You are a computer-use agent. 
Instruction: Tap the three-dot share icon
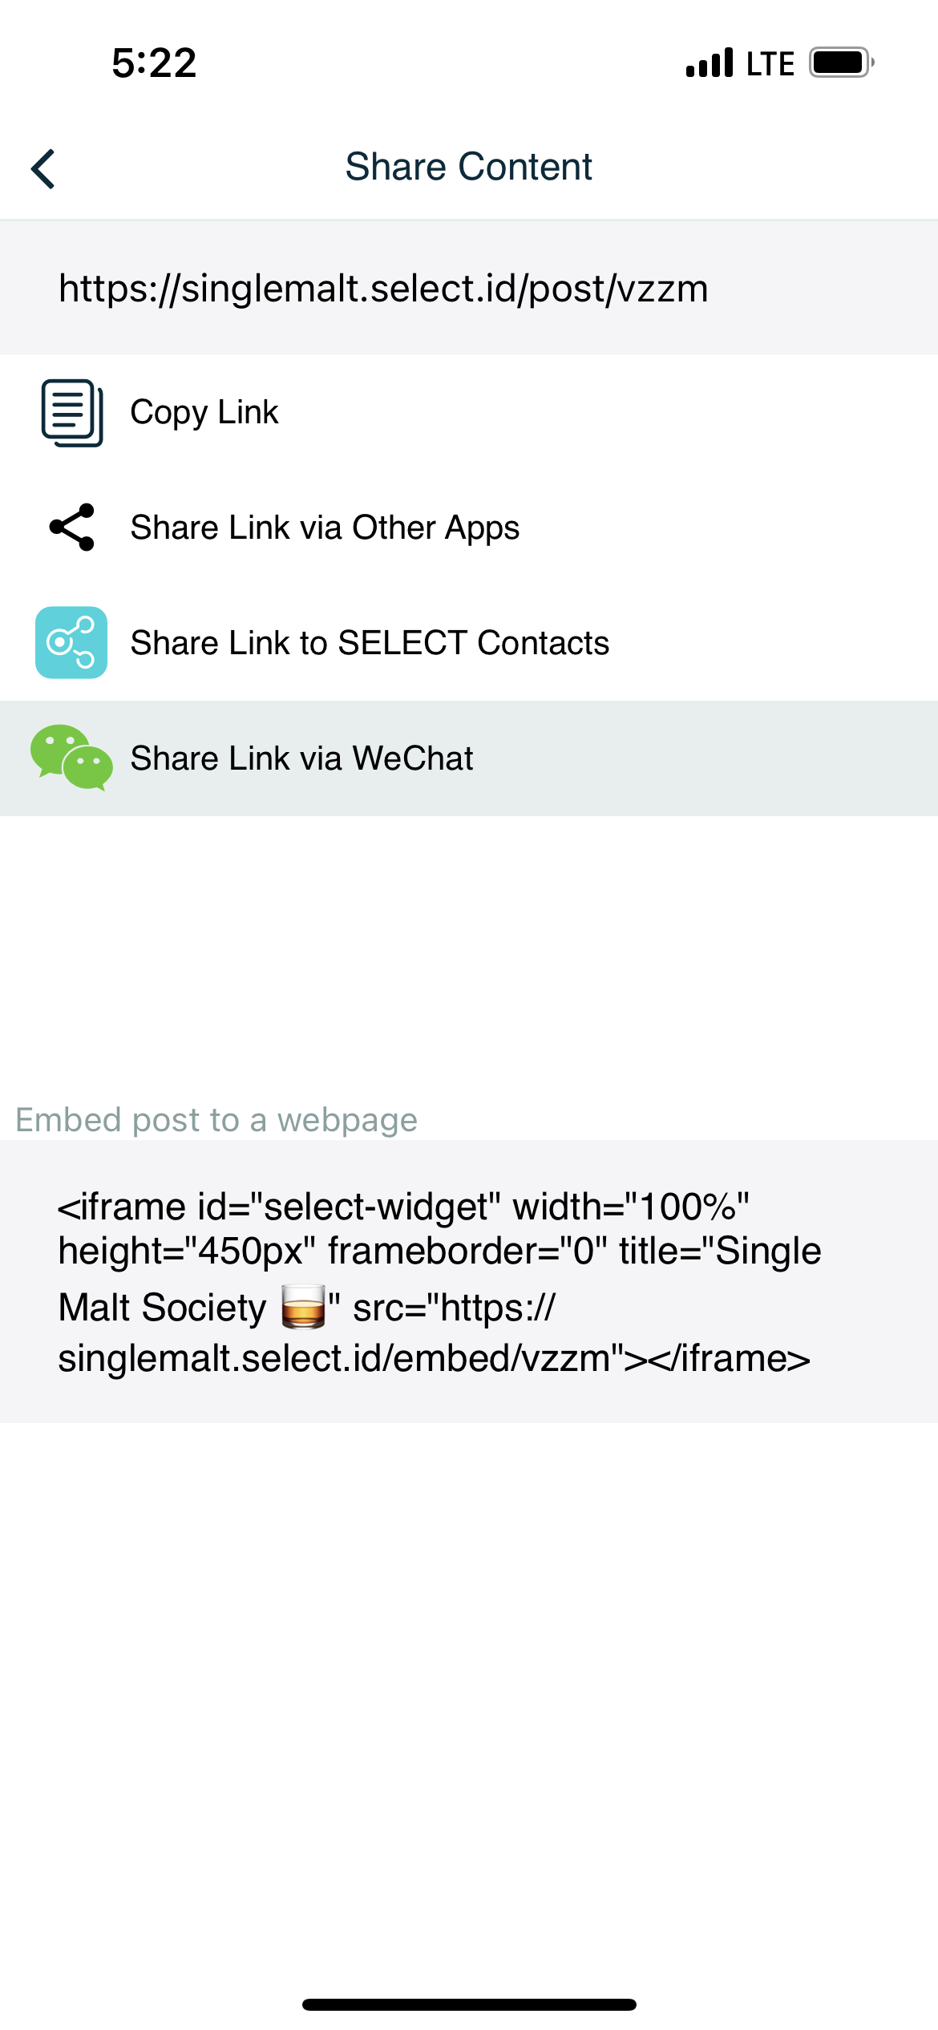click(x=72, y=528)
